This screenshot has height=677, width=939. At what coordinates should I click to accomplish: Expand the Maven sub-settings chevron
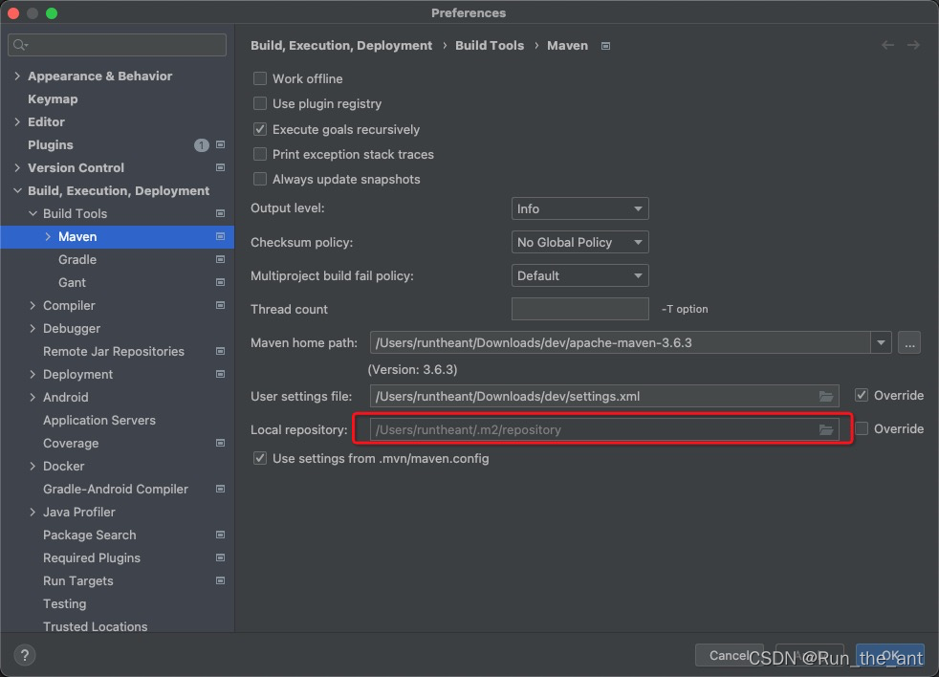48,236
